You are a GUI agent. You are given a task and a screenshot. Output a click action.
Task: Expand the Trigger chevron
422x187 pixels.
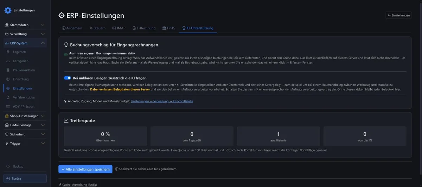pyautogui.click(x=43, y=143)
